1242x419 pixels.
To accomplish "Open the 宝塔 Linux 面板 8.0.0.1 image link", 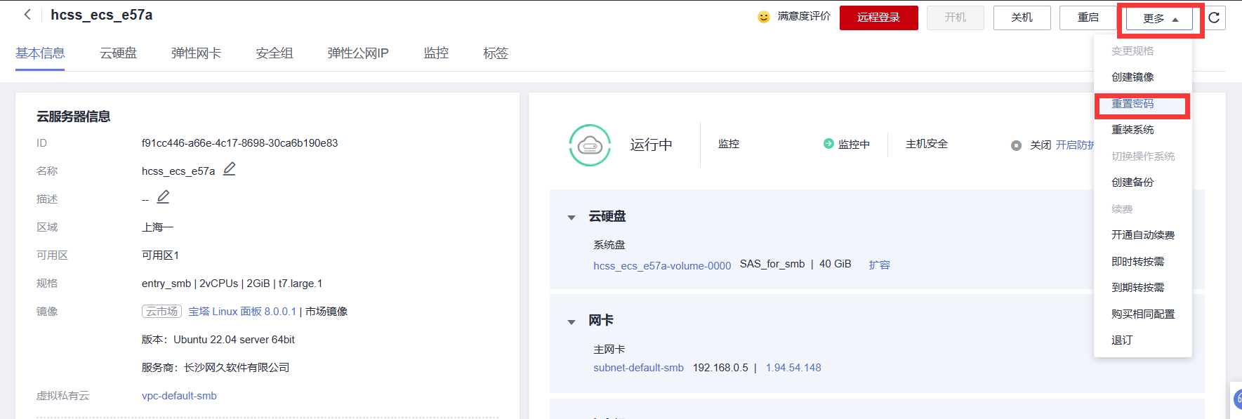I will tap(242, 312).
